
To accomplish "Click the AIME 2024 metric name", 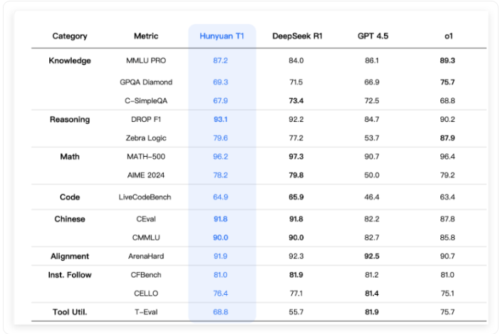I will click(x=146, y=175).
